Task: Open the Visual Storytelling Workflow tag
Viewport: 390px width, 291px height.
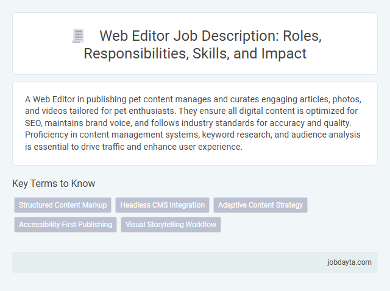Action: point(171,225)
